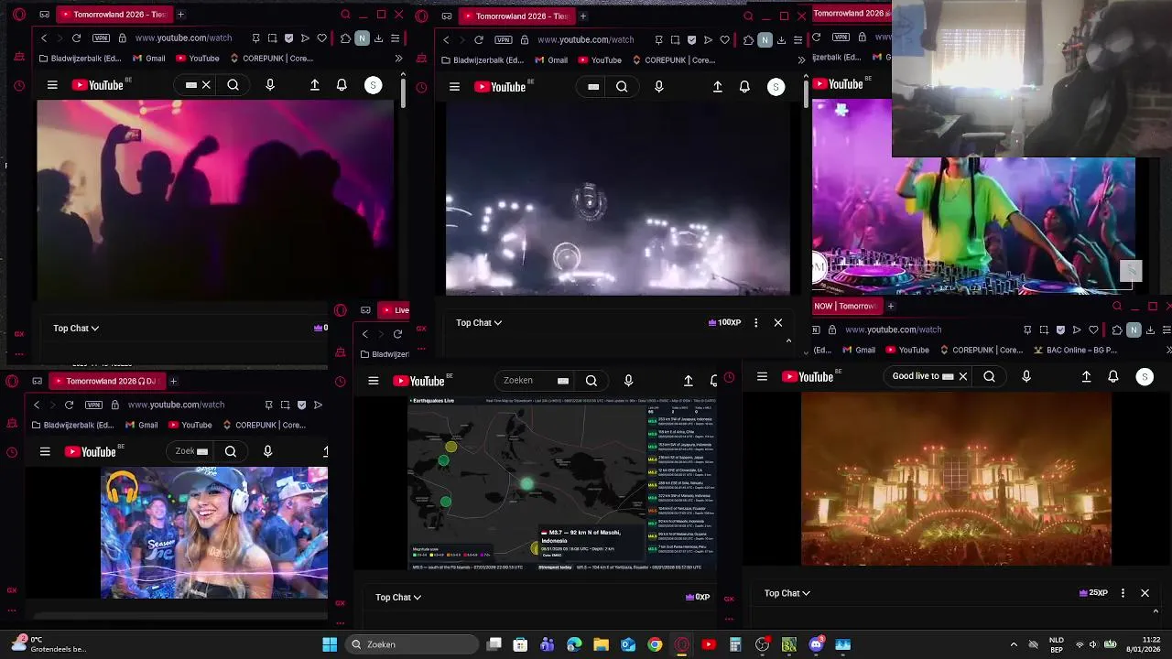Expand Top Chat dropdown beside 0XP
The width and height of the screenshot is (1172, 659).
(398, 597)
